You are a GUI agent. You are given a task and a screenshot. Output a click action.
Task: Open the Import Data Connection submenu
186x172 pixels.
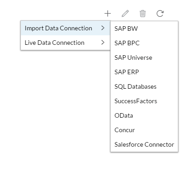(x=65, y=28)
